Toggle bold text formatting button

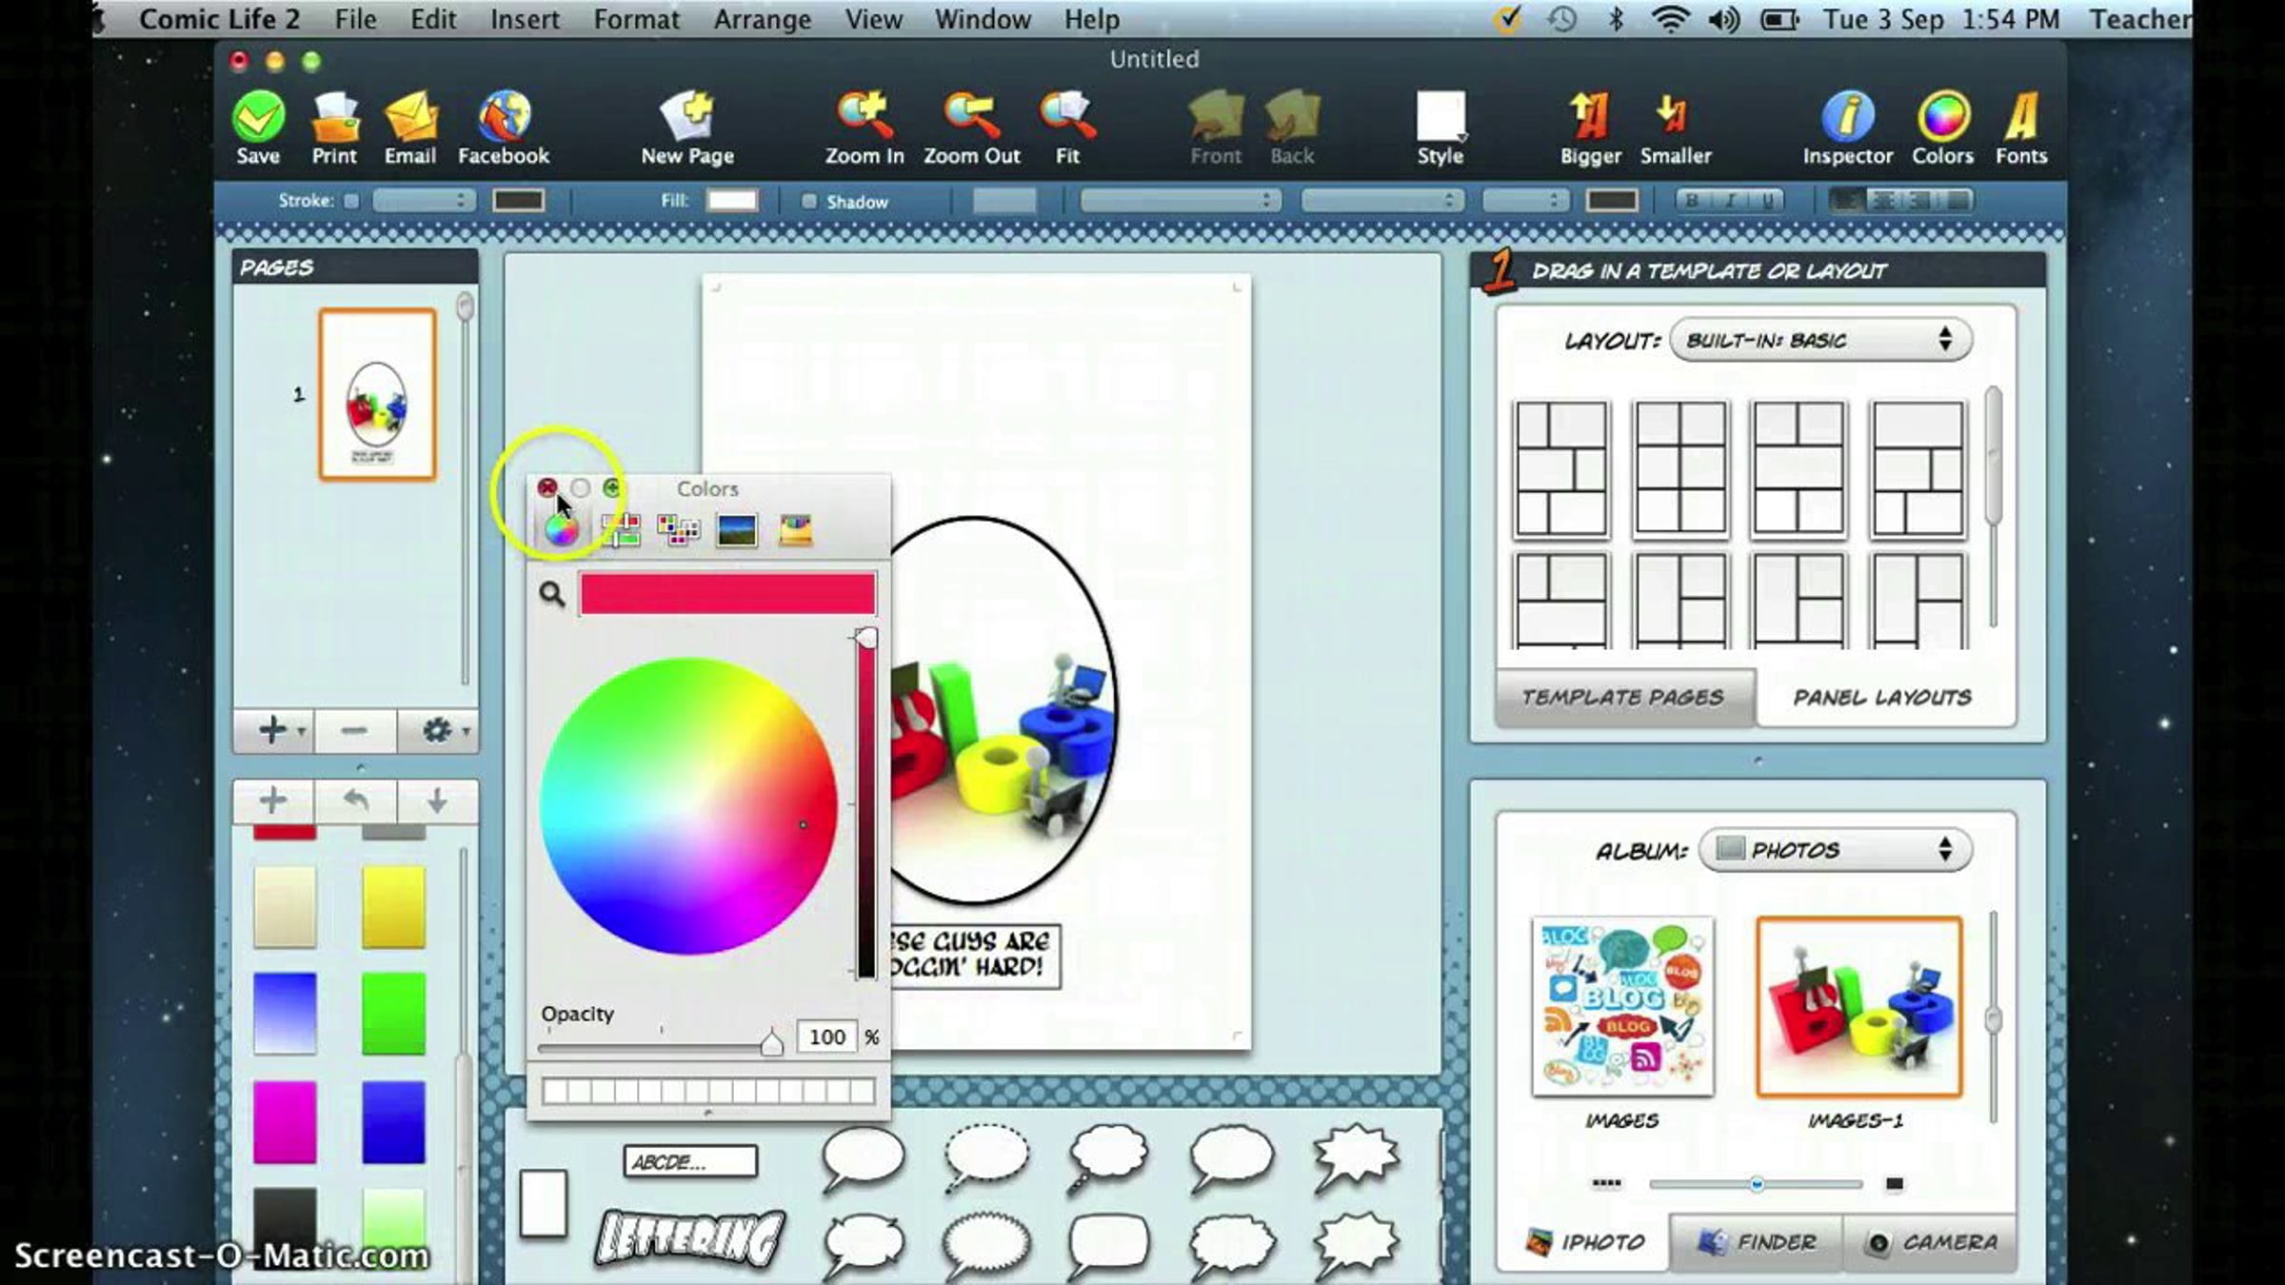(1692, 201)
